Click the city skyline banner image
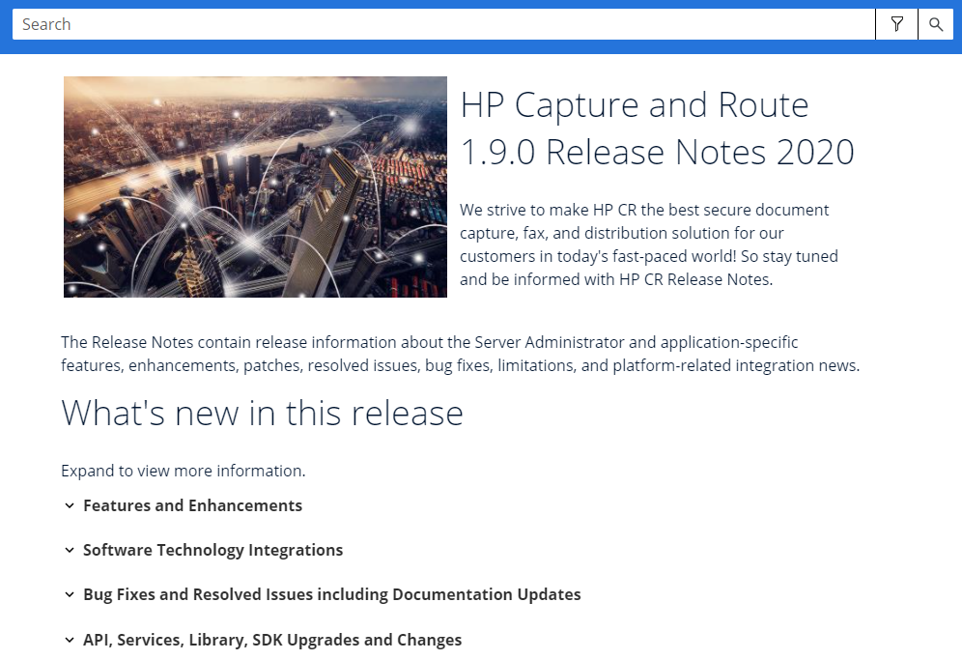 click(255, 187)
